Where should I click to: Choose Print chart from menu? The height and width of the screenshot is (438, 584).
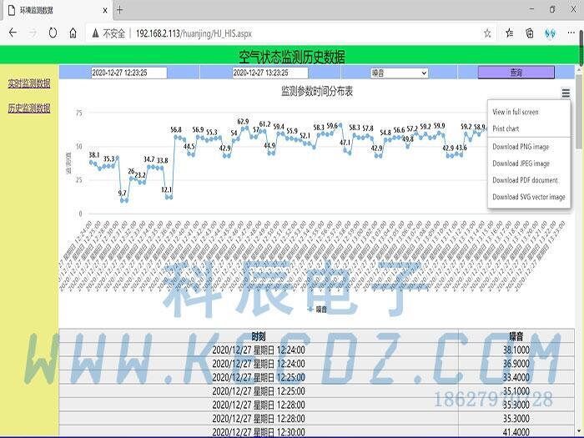point(506,128)
